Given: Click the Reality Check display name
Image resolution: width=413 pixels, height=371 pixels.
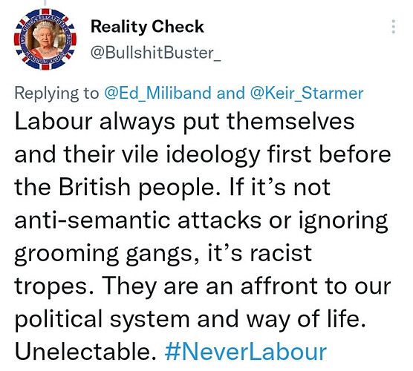Looking at the screenshot, I should (147, 27).
